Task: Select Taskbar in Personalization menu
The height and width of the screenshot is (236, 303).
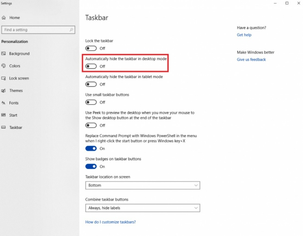Action: [x=16, y=127]
